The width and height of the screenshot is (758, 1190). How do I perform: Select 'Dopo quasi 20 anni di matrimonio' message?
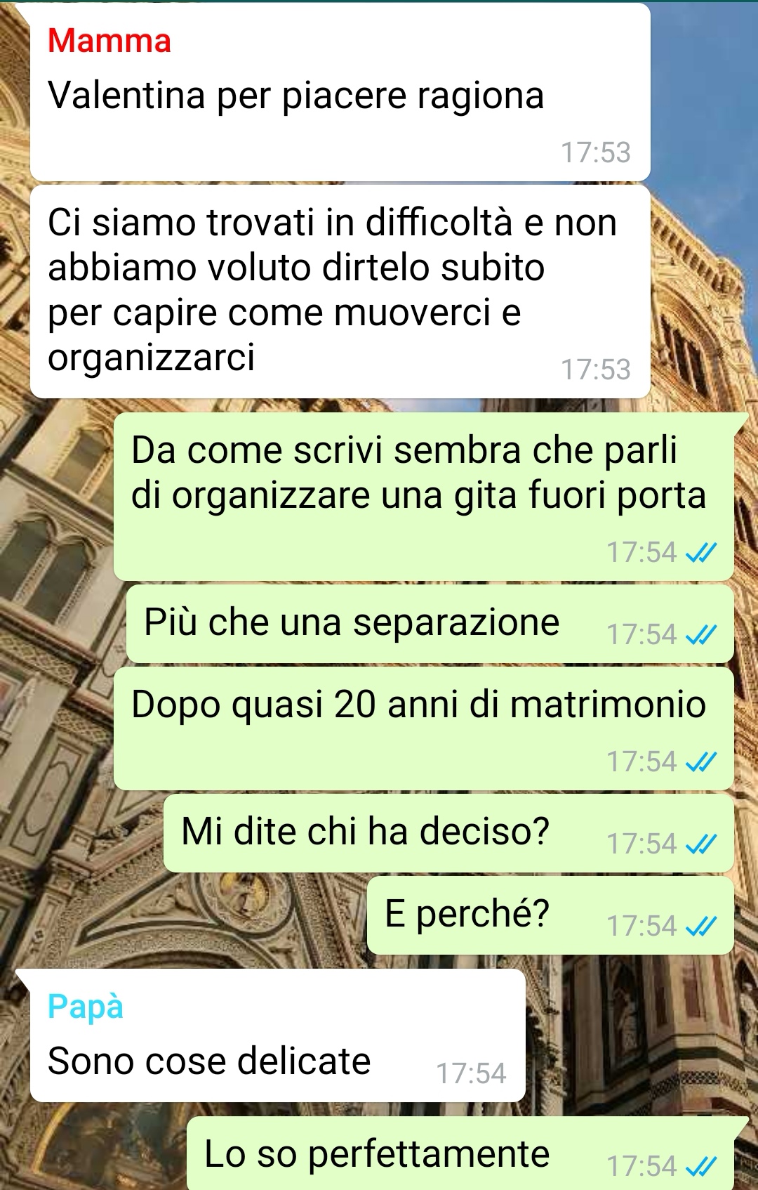click(x=424, y=728)
